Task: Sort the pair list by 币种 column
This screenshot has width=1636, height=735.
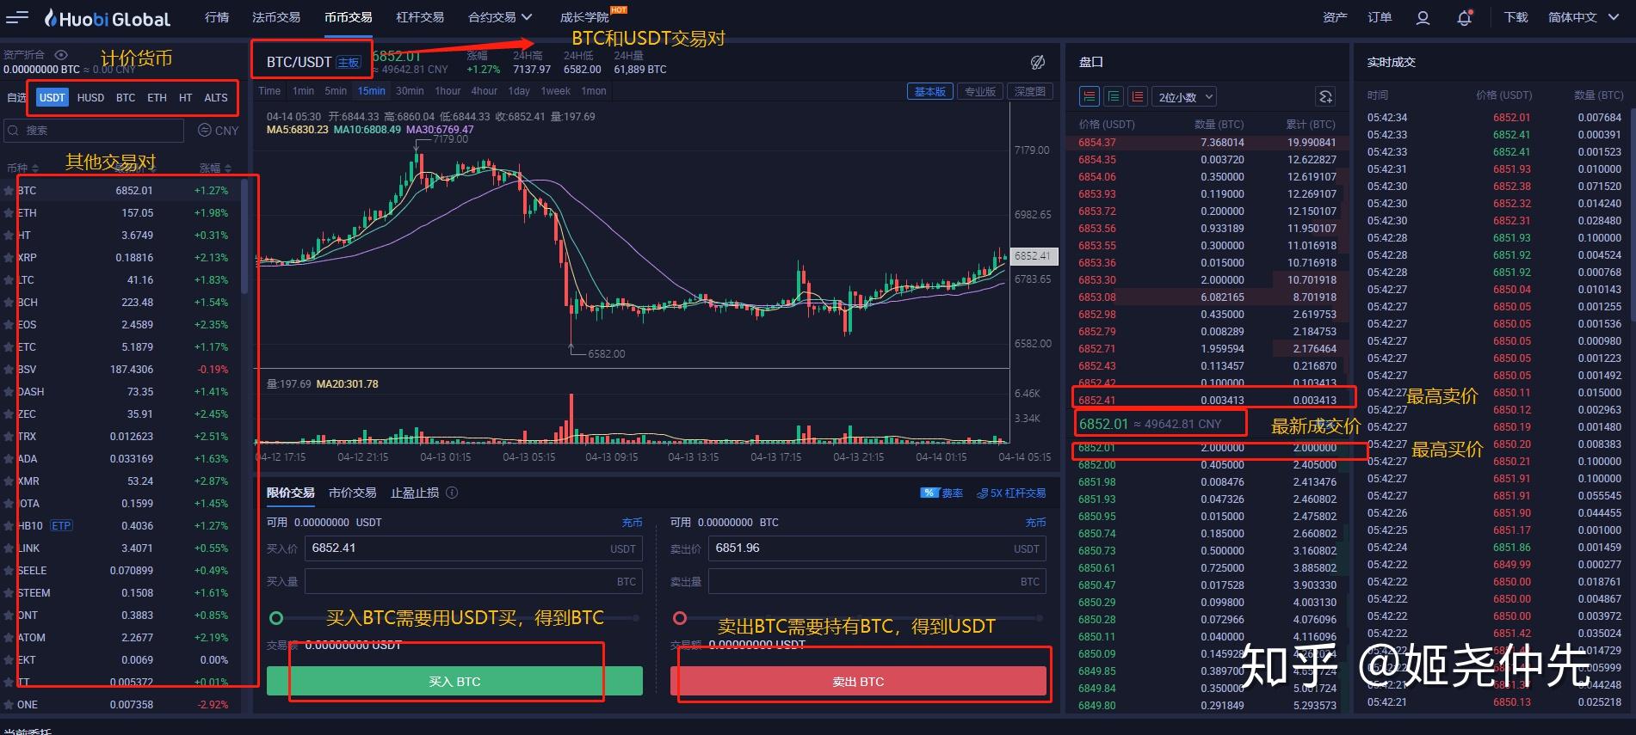Action: 23,168
